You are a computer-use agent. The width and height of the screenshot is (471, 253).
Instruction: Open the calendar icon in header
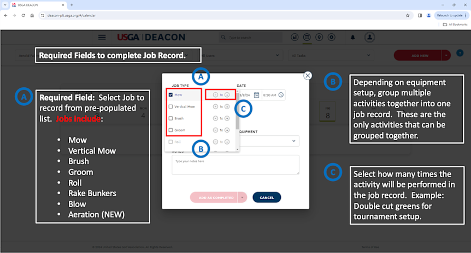click(x=307, y=37)
